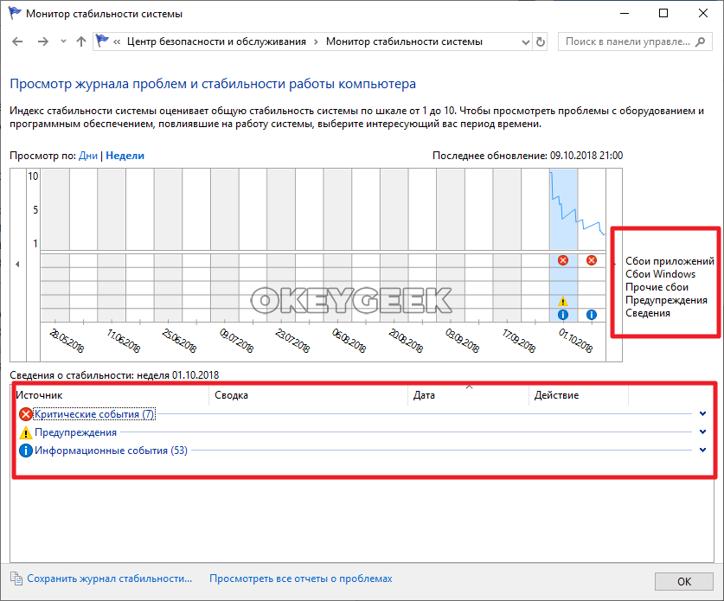The width and height of the screenshot is (724, 601).
Task: Click Сохранить журнал стабильности link
Action: [109, 579]
